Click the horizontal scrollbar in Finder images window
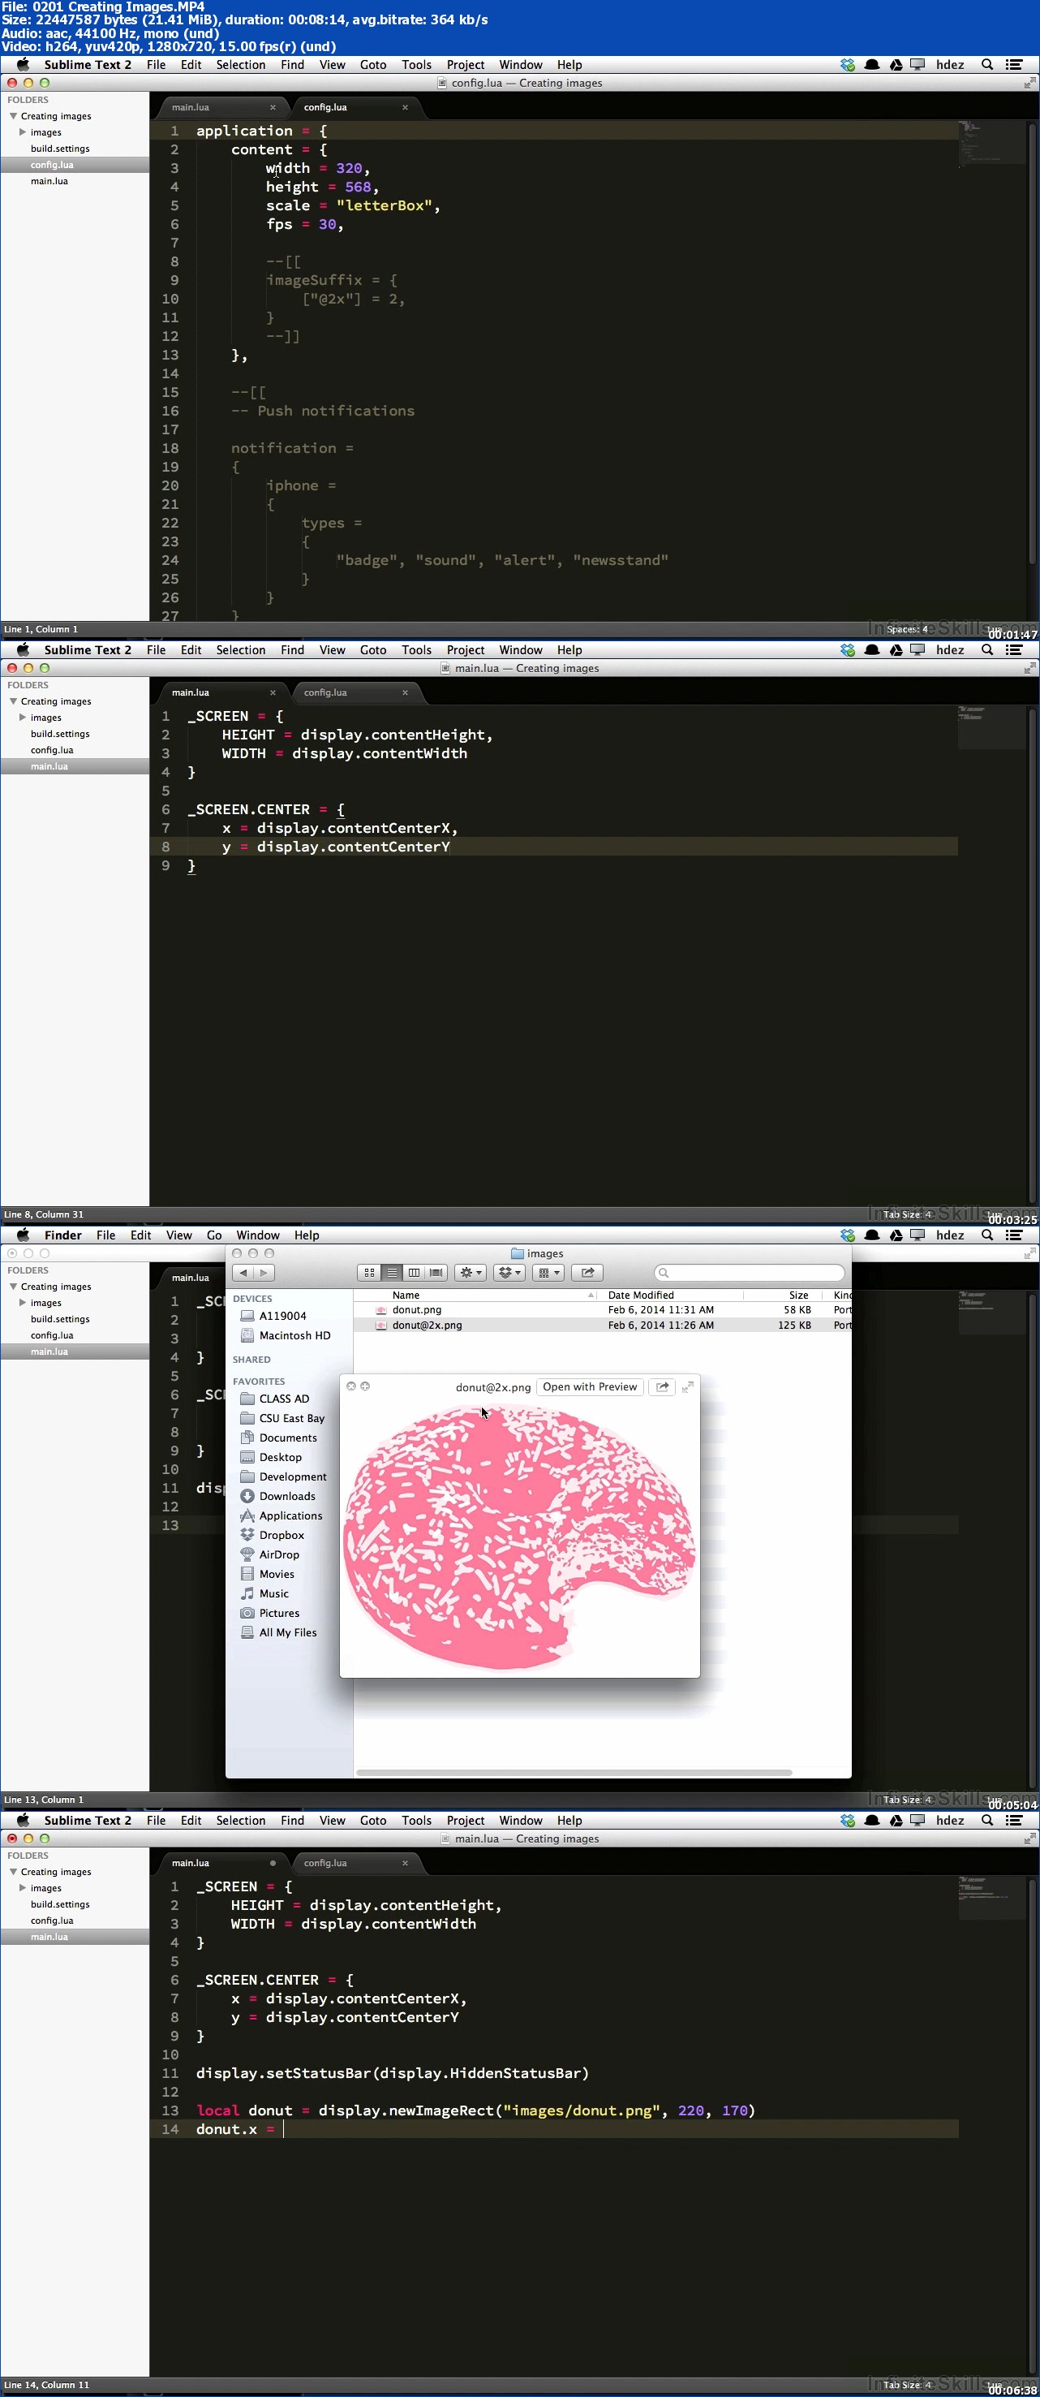 [574, 1773]
